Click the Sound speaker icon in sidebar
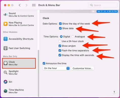This screenshot has width=120, height=98. point(6,15)
